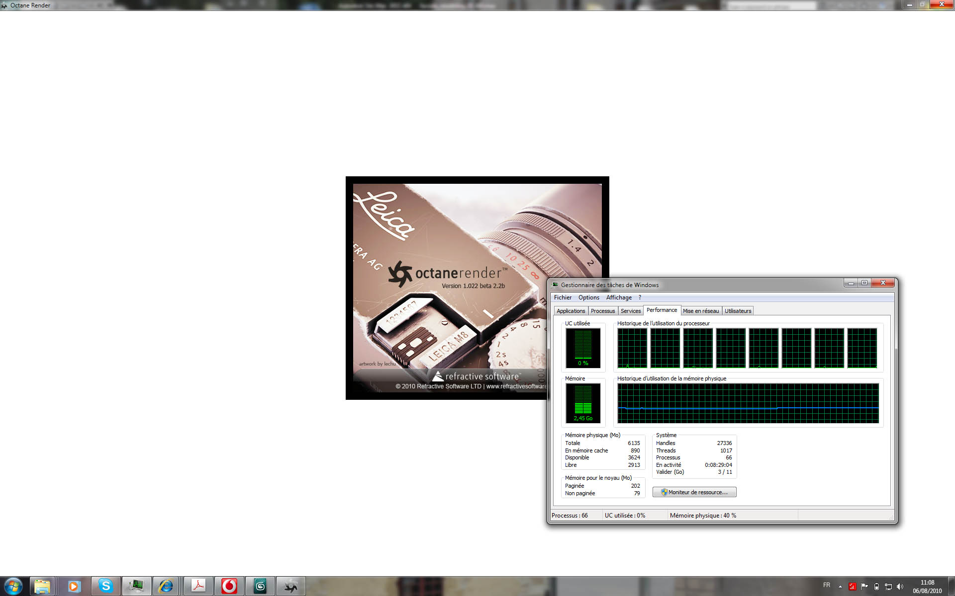Viewport: 955px width, 596px height.
Task: Open the Fichier menu
Action: (563, 298)
